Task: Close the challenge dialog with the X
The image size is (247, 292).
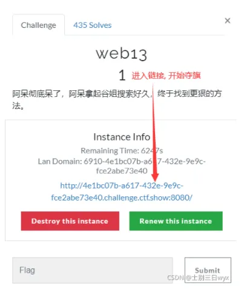Action: click(x=228, y=21)
